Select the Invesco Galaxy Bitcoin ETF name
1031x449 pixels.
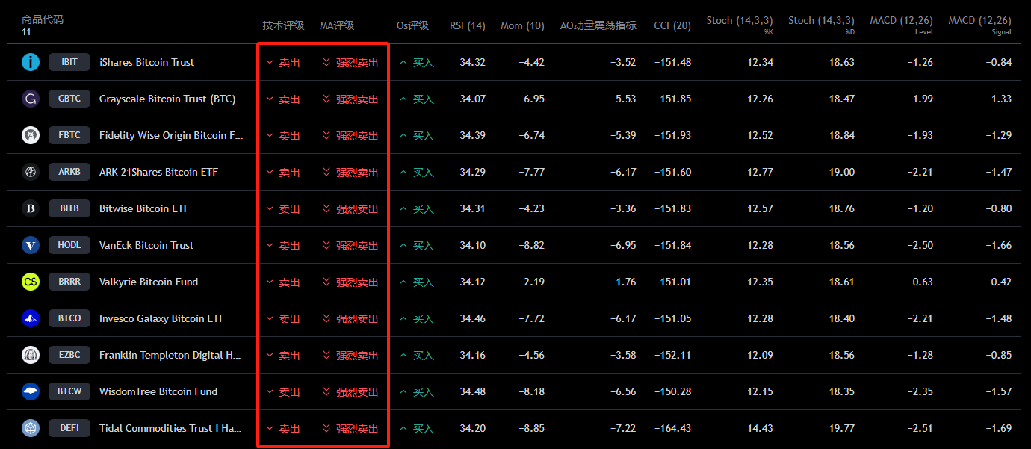tap(162, 318)
